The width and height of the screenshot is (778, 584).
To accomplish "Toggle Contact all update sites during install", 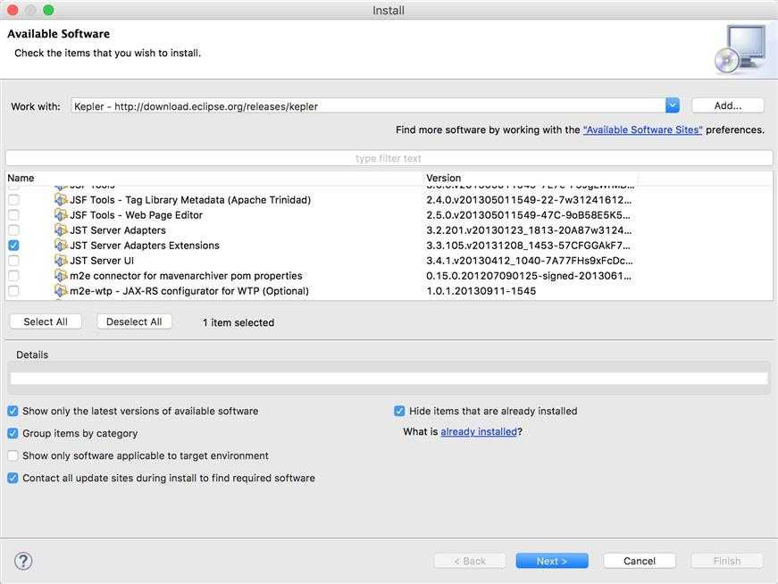I will coord(13,478).
